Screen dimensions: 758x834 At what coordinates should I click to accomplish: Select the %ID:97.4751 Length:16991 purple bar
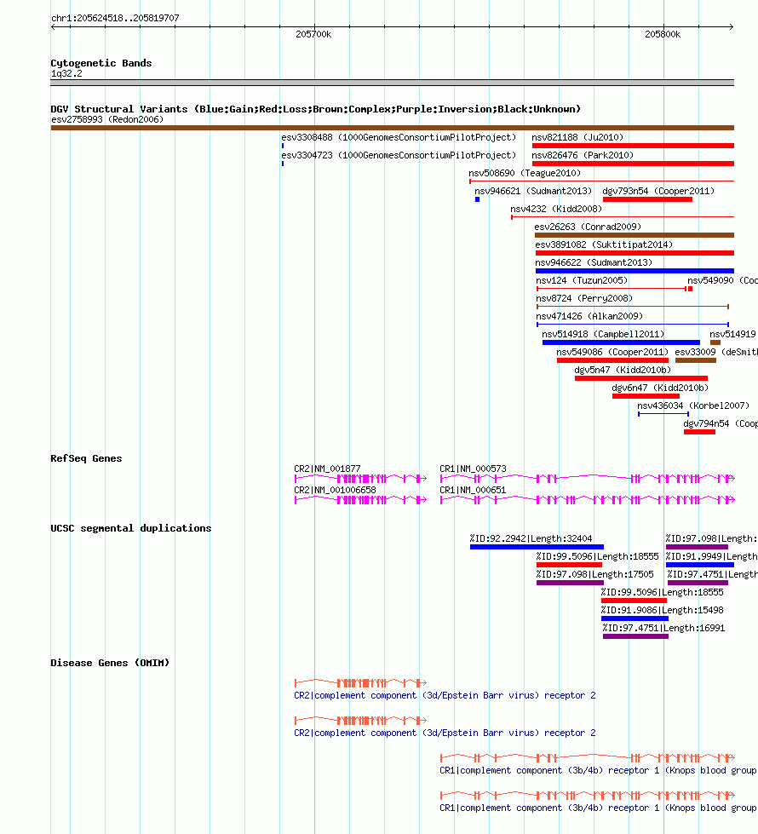[x=635, y=636]
